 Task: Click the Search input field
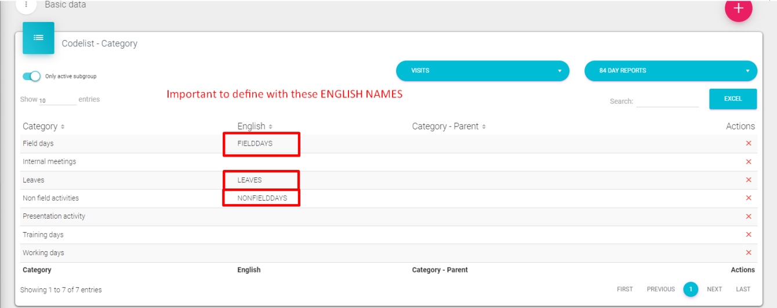pos(667,101)
